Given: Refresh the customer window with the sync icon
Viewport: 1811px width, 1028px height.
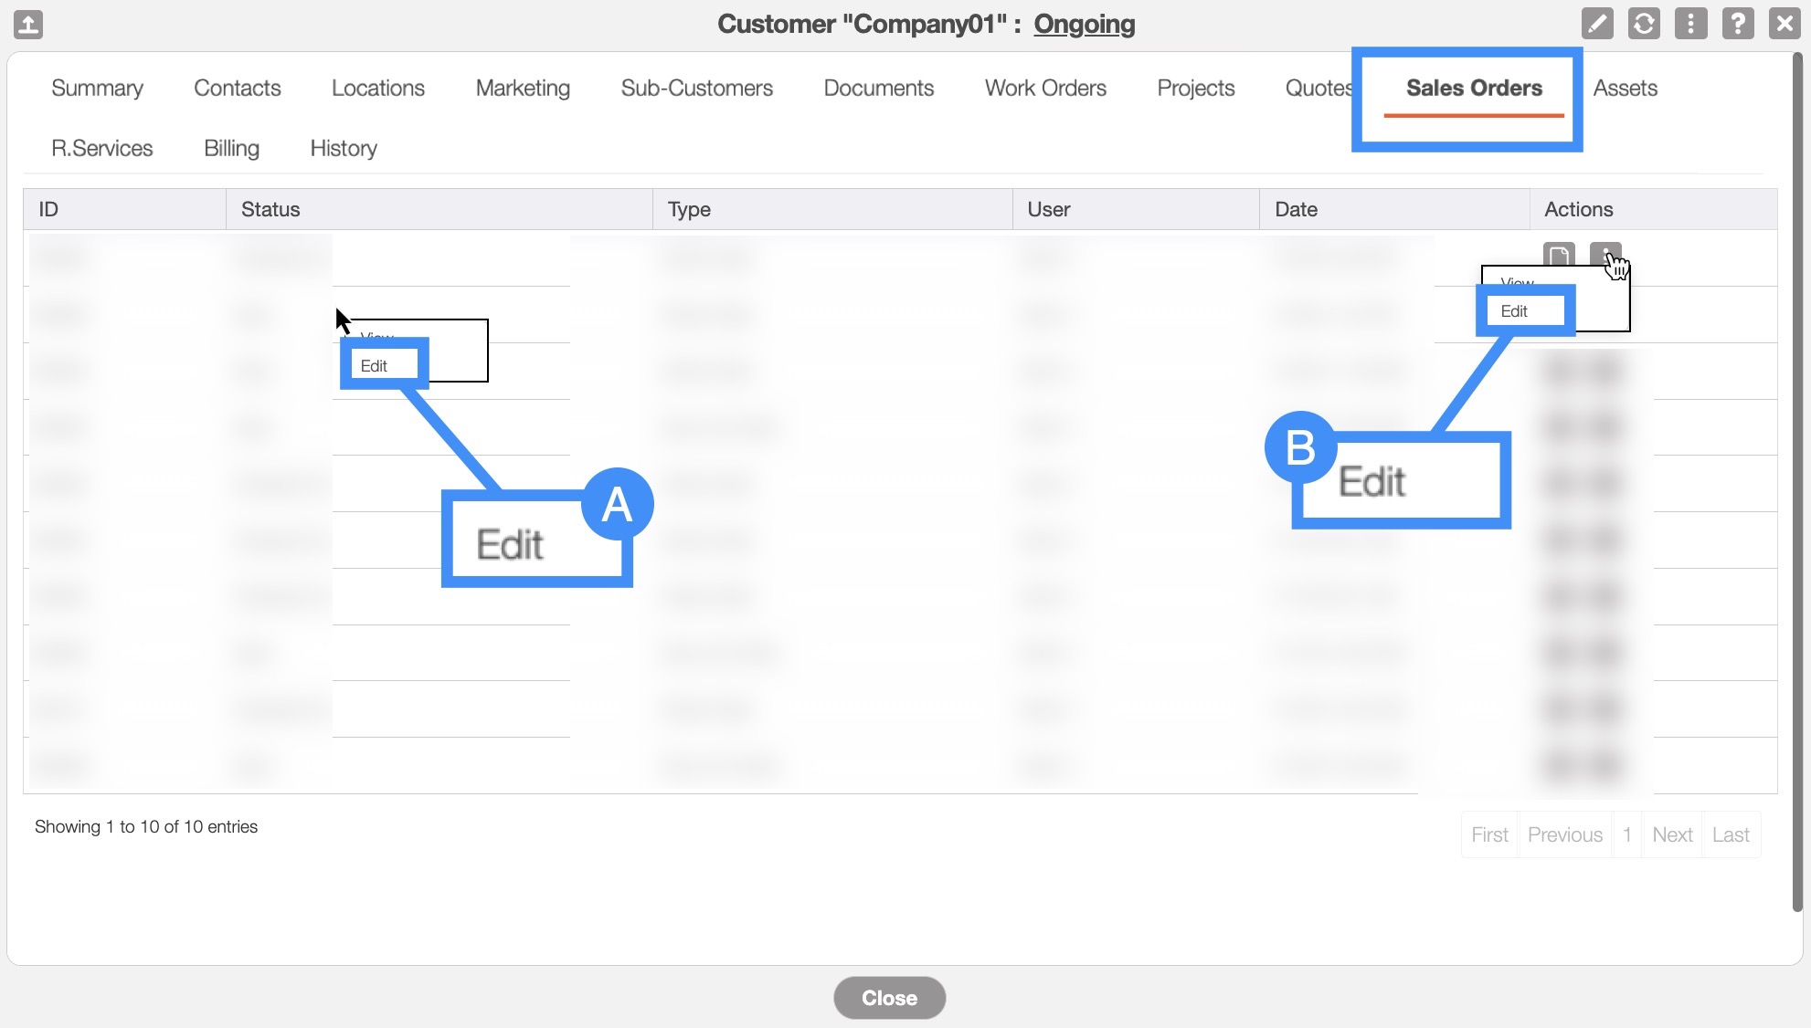Looking at the screenshot, I should pyautogui.click(x=1644, y=24).
